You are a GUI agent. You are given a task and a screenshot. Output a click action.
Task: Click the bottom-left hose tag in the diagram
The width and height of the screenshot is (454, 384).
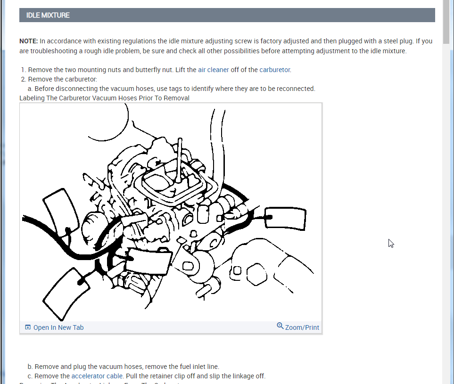(66, 294)
